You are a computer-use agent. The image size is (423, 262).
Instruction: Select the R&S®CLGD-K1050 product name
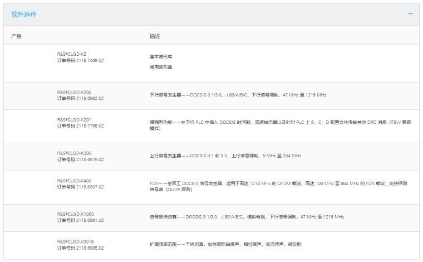75,214
